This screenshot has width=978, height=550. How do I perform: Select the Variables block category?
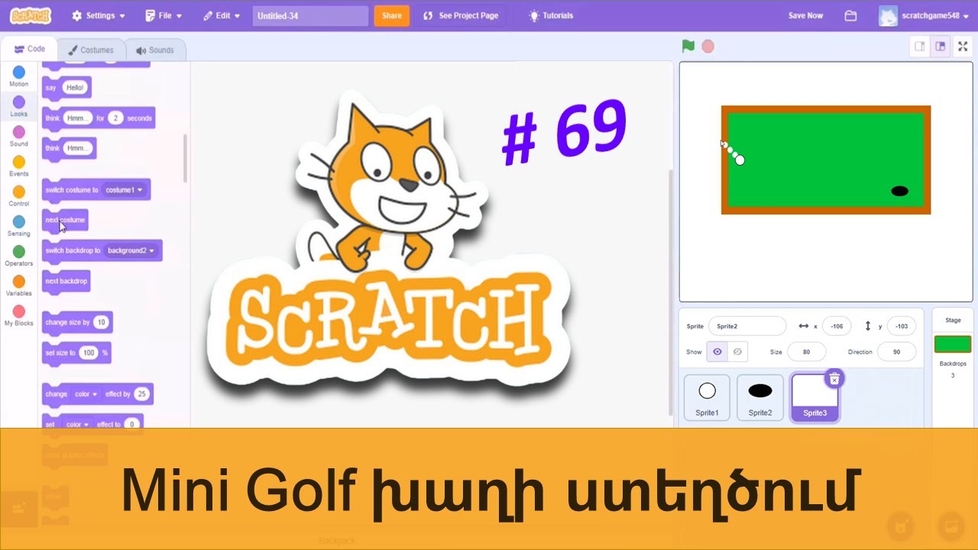tap(19, 285)
